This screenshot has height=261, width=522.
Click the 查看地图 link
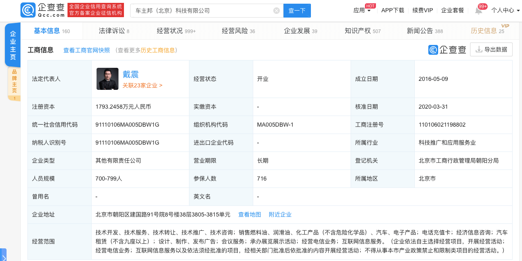pos(250,214)
